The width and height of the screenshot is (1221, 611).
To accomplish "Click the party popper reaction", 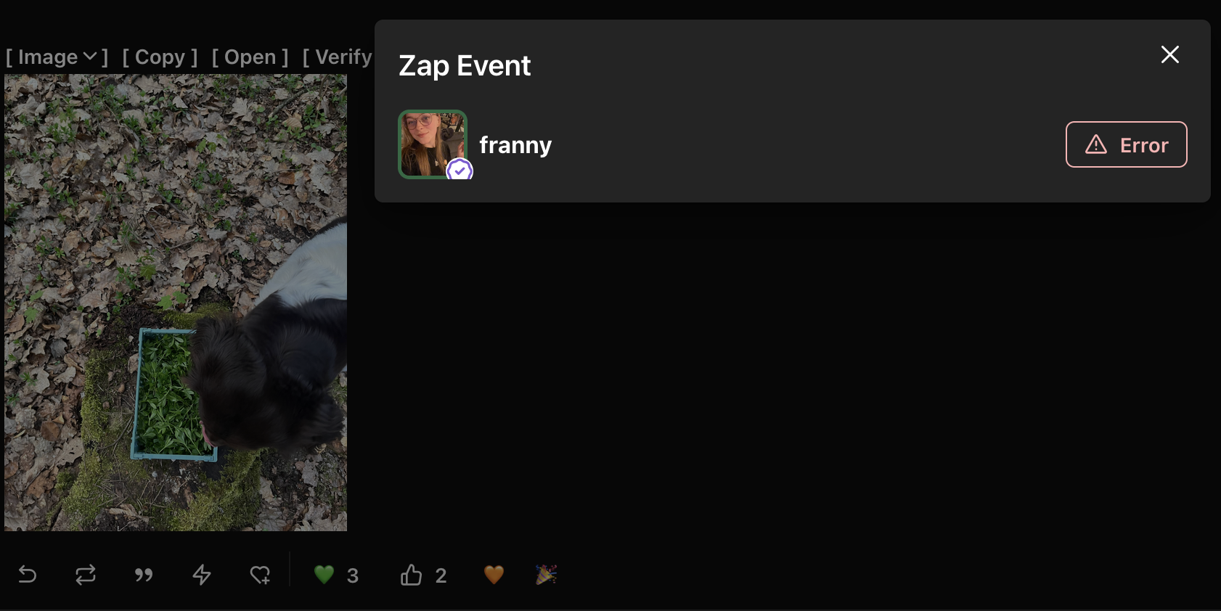I will [546, 575].
